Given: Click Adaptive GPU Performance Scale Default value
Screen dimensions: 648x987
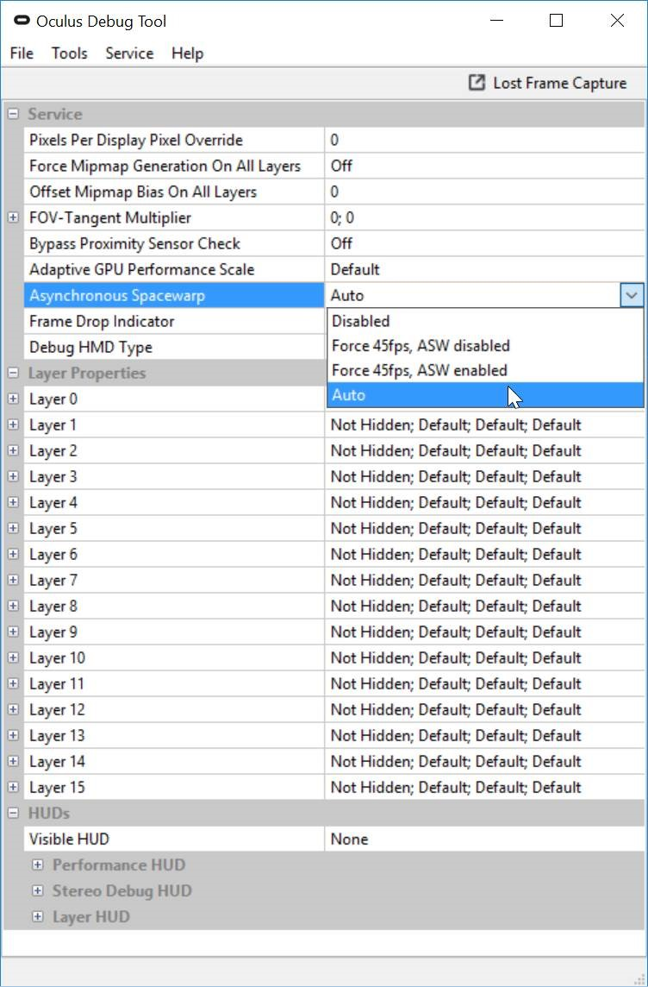Looking at the screenshot, I should [x=484, y=269].
